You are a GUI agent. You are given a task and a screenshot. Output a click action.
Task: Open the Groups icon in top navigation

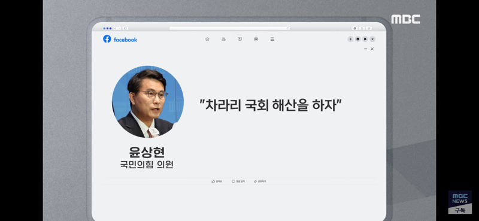(x=256, y=39)
